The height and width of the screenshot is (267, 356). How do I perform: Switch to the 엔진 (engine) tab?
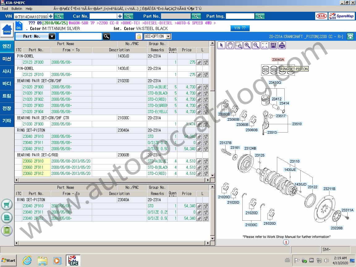click(x=7, y=46)
